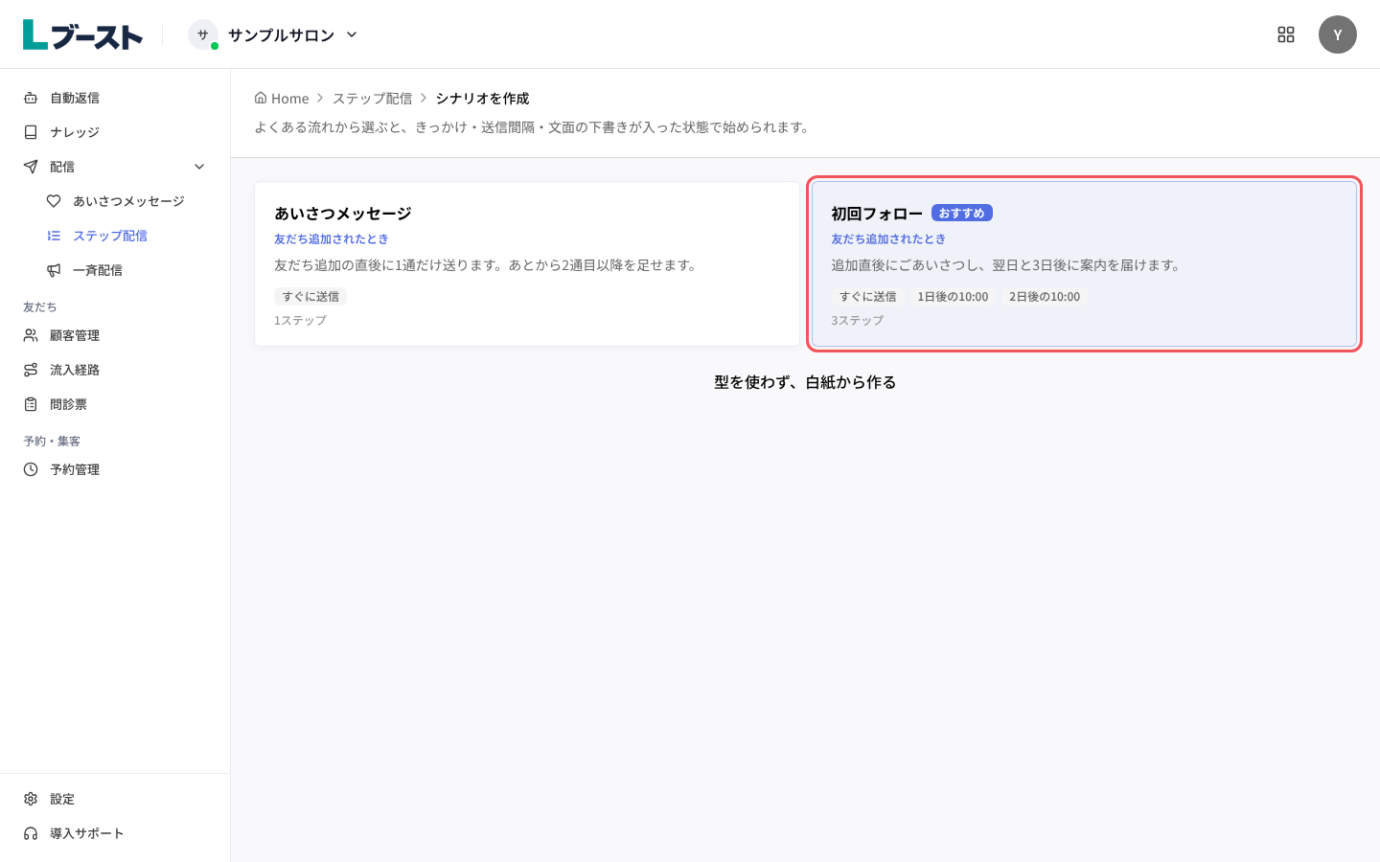Open the user avatar Y menu
The width and height of the screenshot is (1380, 862).
[x=1338, y=34]
